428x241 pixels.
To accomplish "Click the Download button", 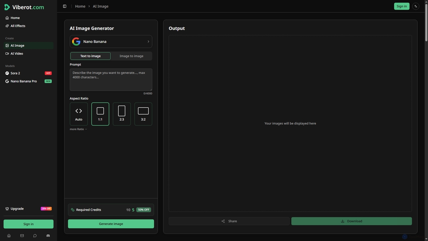I will click(x=351, y=221).
